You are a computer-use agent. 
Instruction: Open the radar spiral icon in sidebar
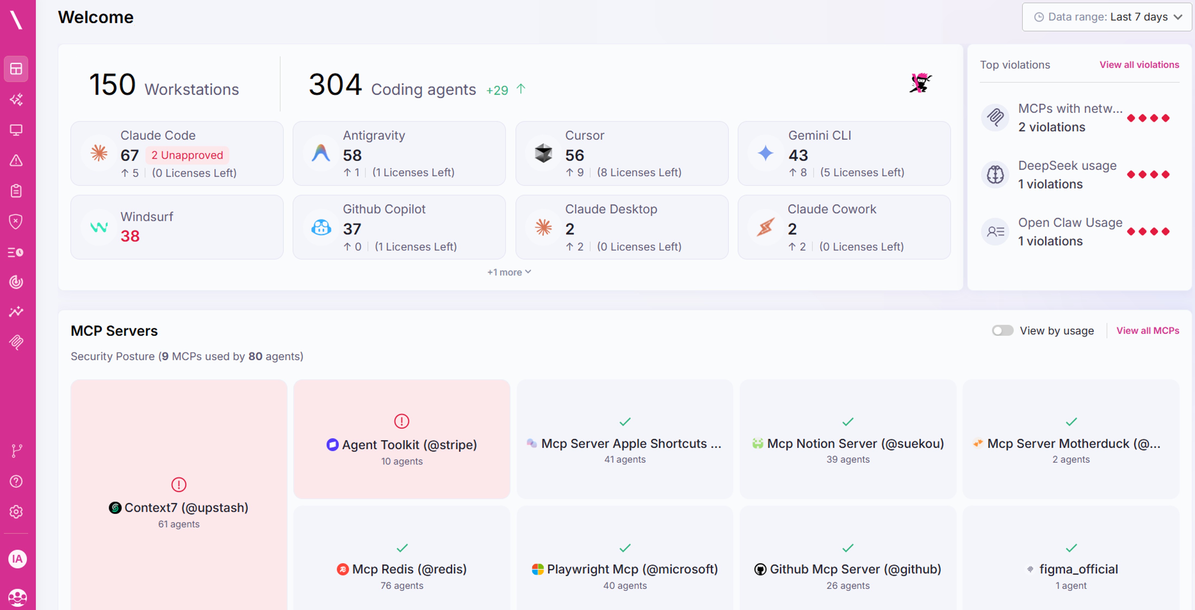16,282
